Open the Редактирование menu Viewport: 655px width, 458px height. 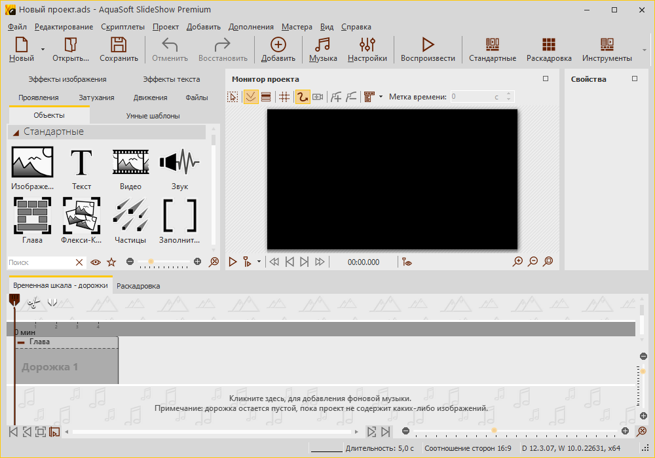(64, 27)
